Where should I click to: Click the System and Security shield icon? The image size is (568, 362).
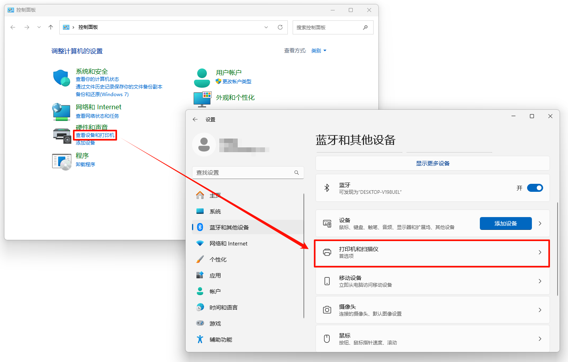(61, 78)
